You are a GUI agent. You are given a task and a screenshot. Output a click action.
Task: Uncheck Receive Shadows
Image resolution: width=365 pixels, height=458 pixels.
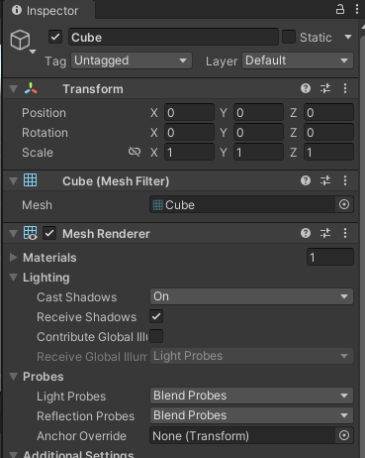pos(156,316)
